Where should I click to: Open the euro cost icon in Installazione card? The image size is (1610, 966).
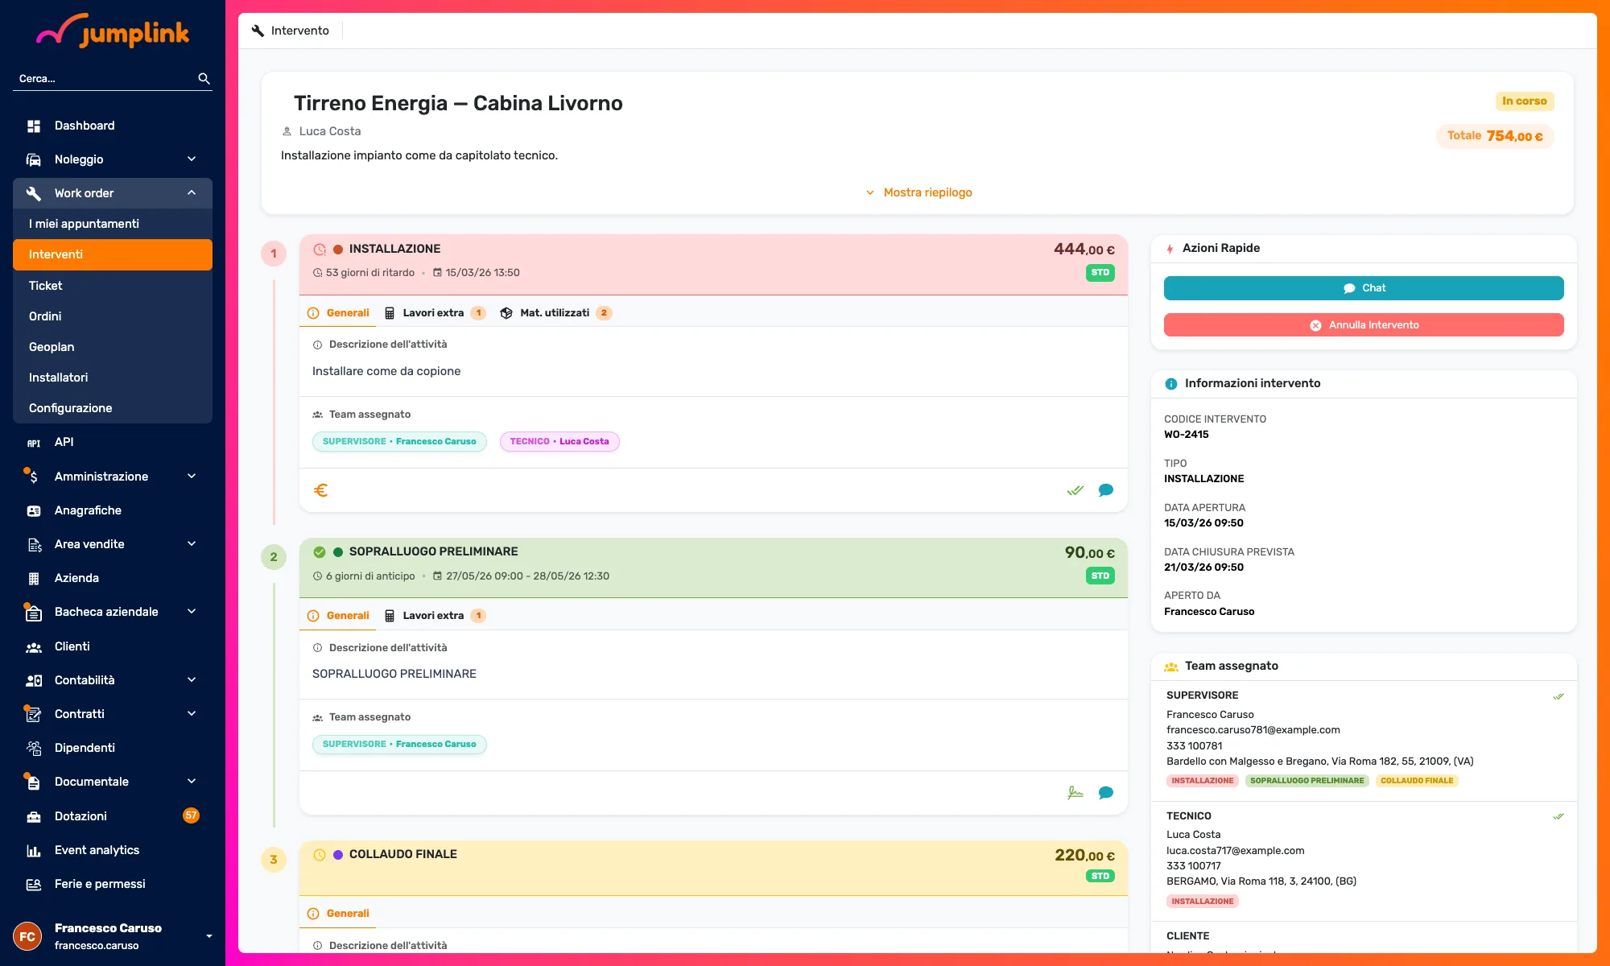tap(320, 490)
